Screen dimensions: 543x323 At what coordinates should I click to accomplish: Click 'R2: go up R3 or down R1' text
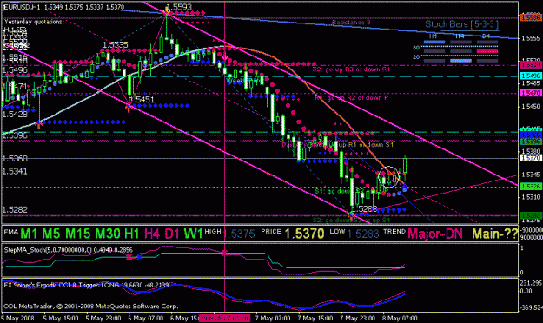pos(351,69)
